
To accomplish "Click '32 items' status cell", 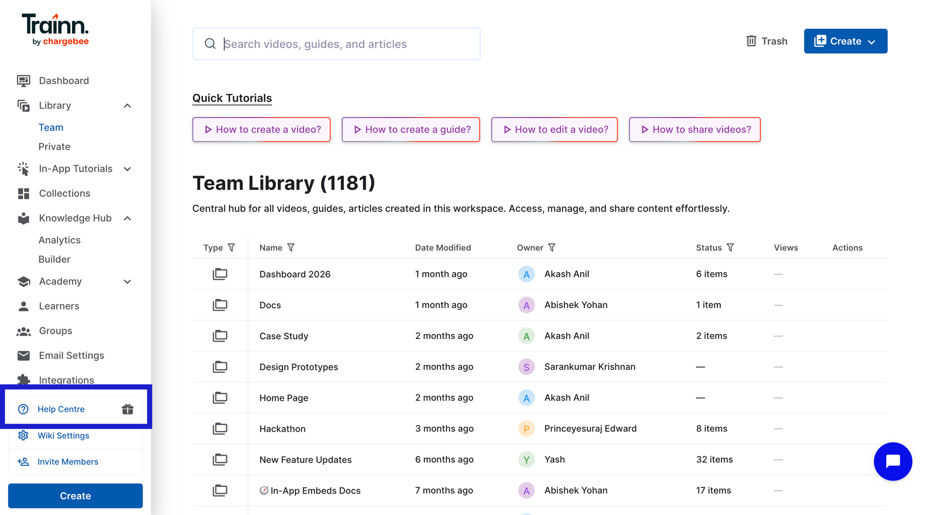I will coord(714,460).
